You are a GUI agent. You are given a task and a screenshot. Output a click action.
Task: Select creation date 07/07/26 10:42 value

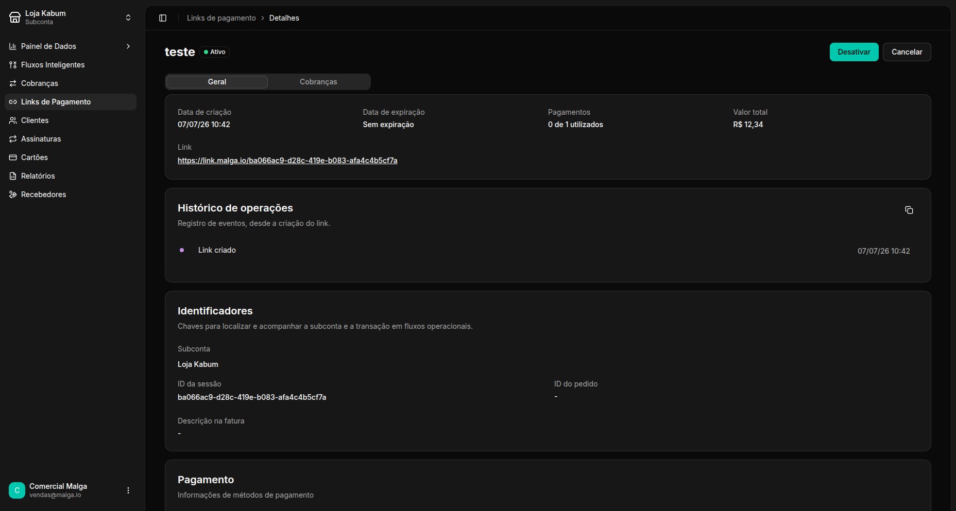[204, 125]
